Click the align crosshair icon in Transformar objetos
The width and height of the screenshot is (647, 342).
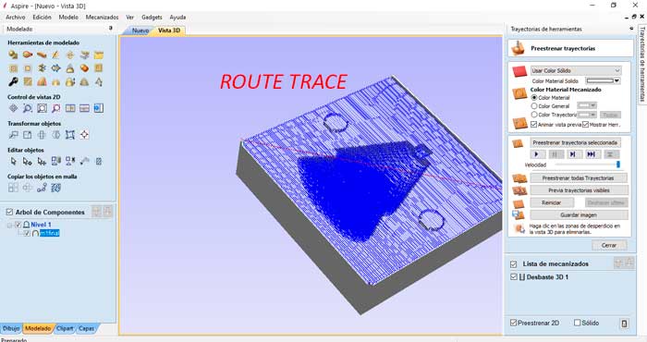coord(84,135)
